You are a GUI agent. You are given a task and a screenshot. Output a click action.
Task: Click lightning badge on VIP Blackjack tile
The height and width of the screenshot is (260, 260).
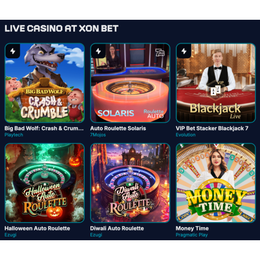[184, 51]
